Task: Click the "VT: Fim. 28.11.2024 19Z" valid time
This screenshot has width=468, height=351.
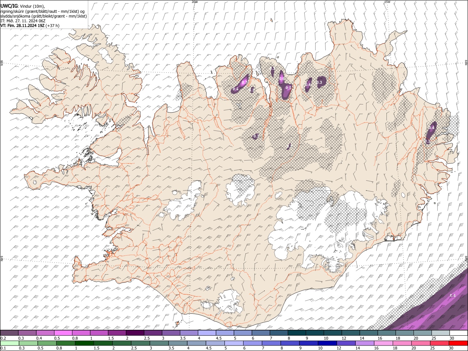Action: tap(22, 26)
